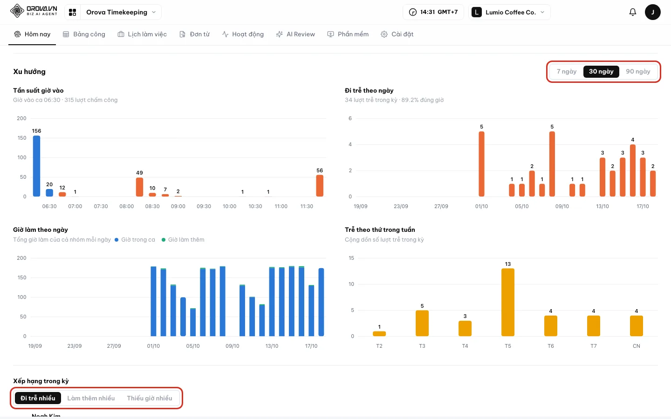This screenshot has width=671, height=419.
Task: Click the Đơn từ document icon
Action: click(183, 34)
